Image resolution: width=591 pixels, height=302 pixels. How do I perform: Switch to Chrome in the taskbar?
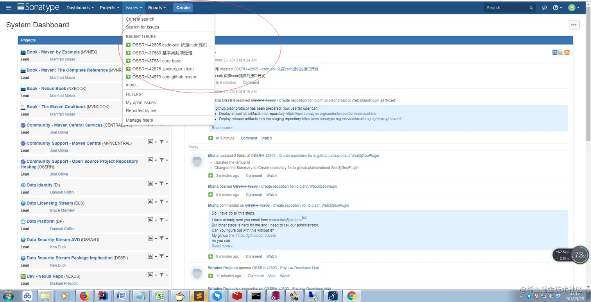pos(351,296)
